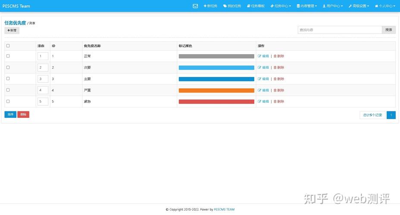
Task: Click edit pencil icon for 次要 row
Action: point(259,68)
